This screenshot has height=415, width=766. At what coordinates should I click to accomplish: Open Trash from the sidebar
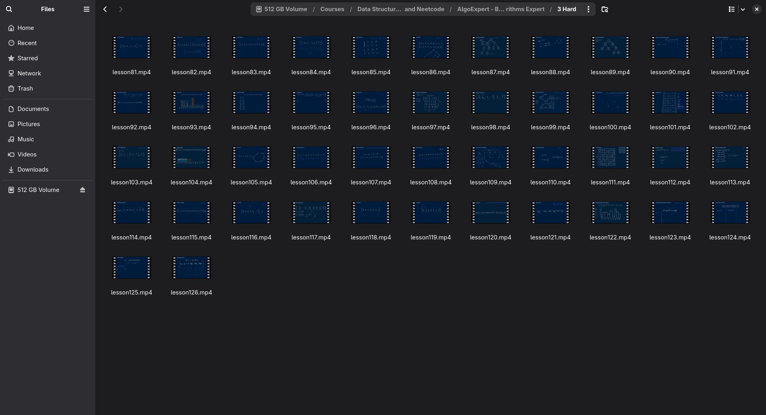[x=25, y=89]
